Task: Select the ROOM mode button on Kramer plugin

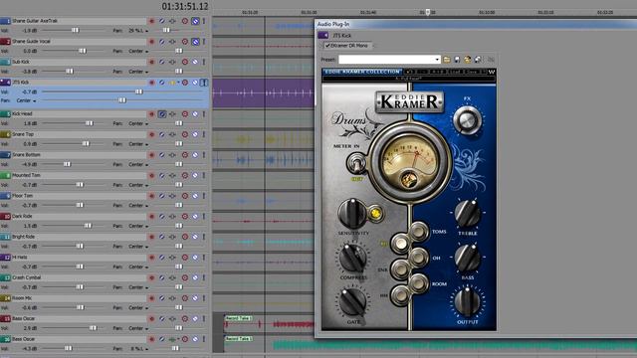Action: coord(418,283)
